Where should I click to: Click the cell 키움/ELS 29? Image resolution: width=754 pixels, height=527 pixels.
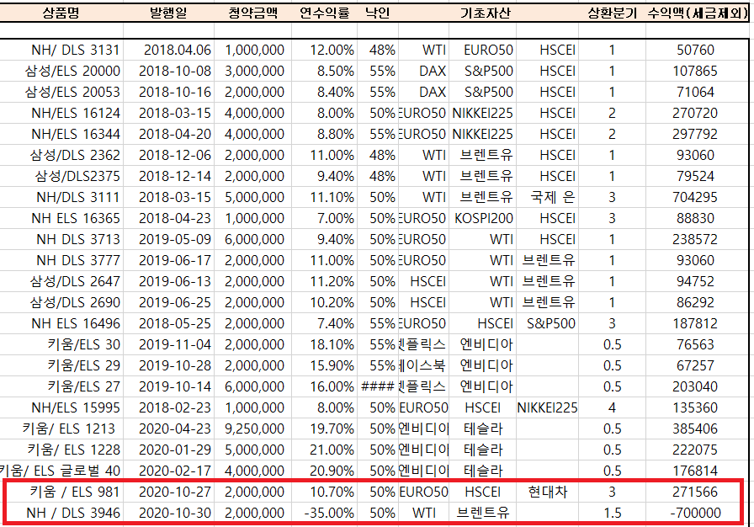(61, 366)
